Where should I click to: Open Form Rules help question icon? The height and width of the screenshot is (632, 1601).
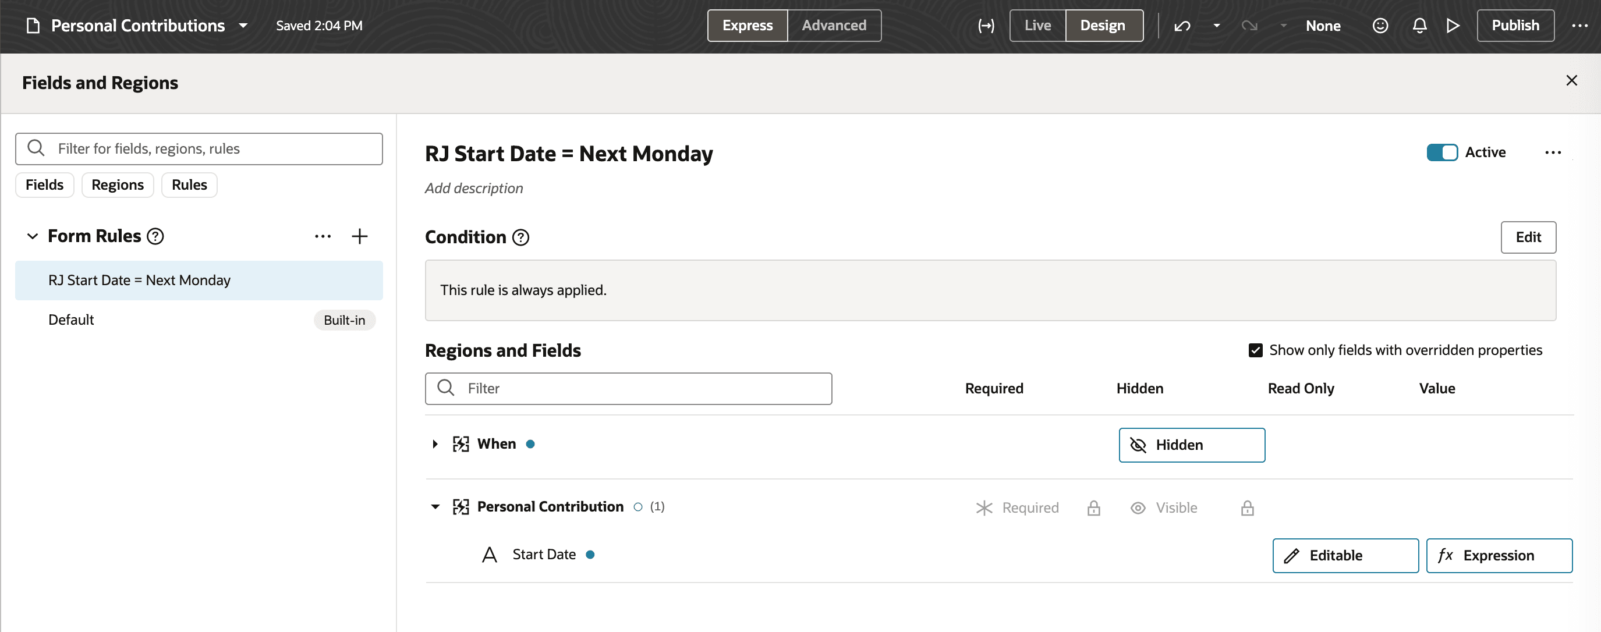155,236
